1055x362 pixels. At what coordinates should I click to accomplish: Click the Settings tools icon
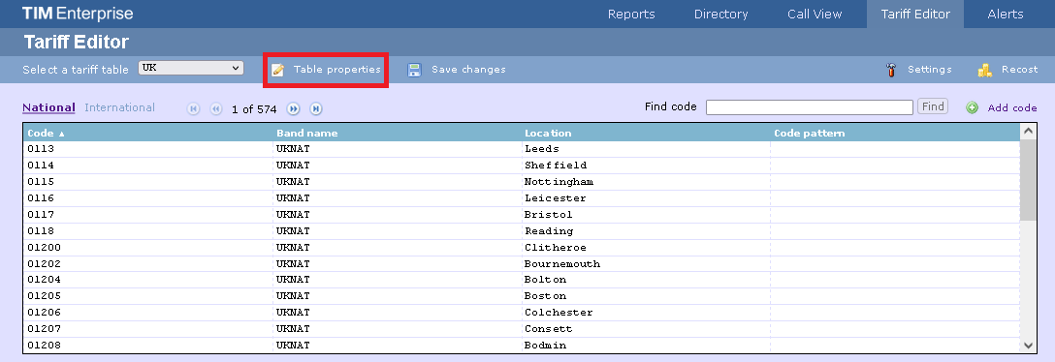coord(891,70)
